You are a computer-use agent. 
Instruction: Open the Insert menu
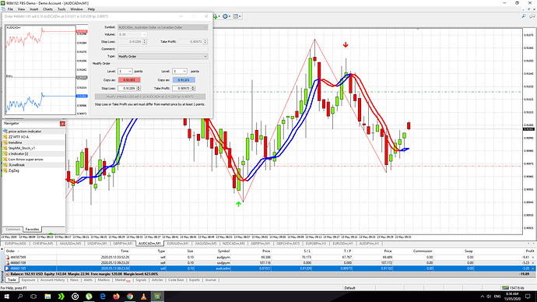tap(34, 9)
